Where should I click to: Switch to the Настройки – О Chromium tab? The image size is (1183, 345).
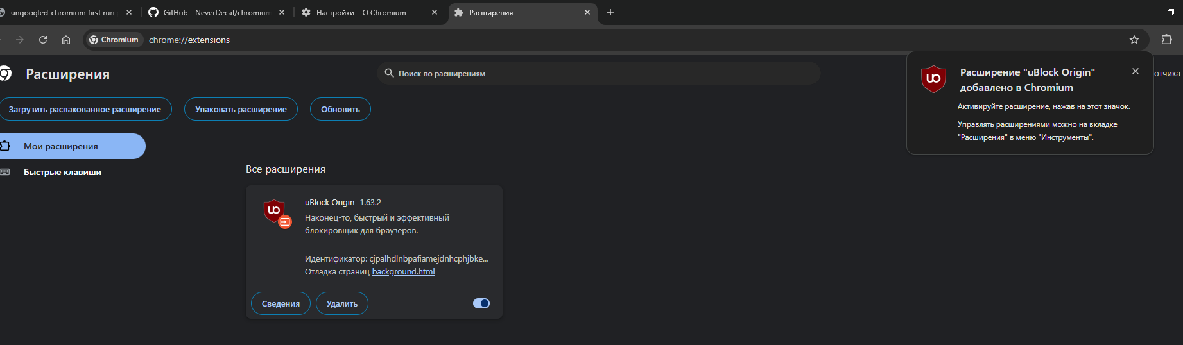pyautogui.click(x=369, y=12)
